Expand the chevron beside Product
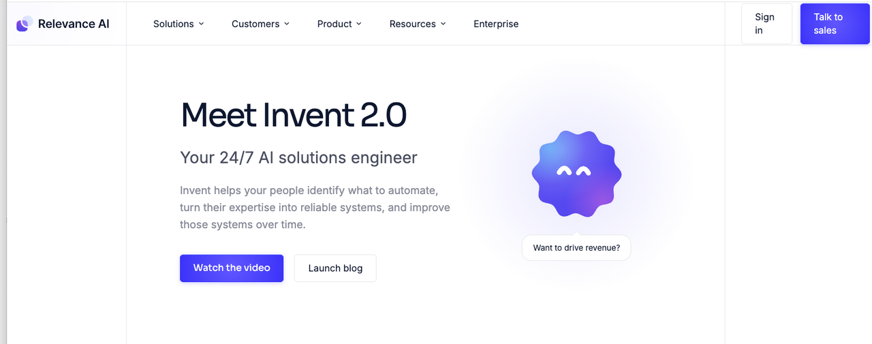872x344 pixels. click(x=359, y=24)
